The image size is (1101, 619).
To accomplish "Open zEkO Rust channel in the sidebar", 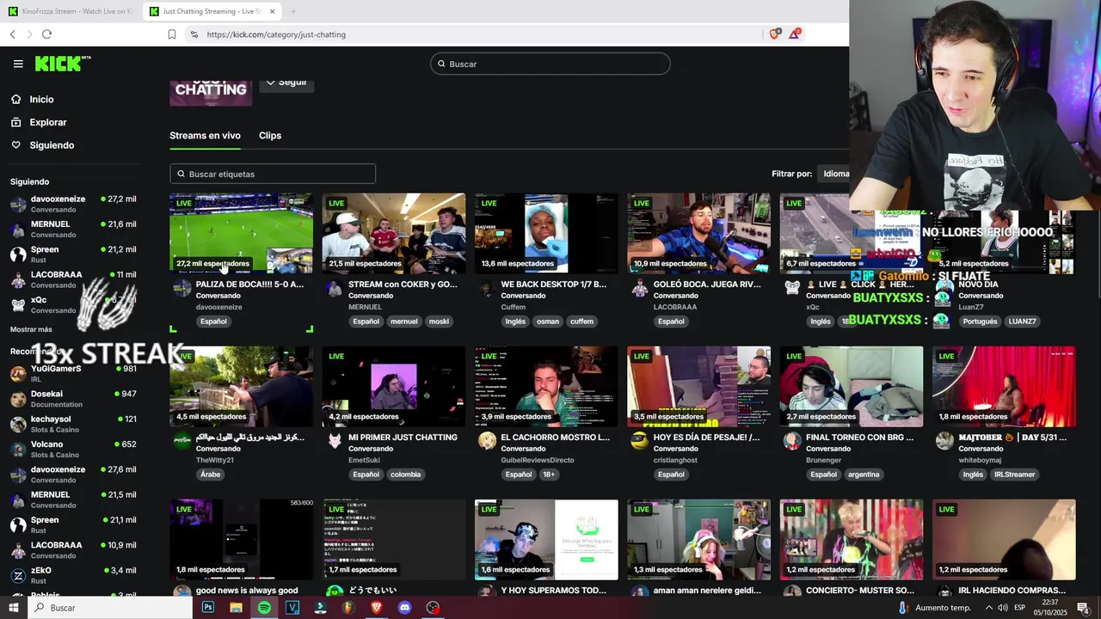I will pyautogui.click(x=73, y=575).
